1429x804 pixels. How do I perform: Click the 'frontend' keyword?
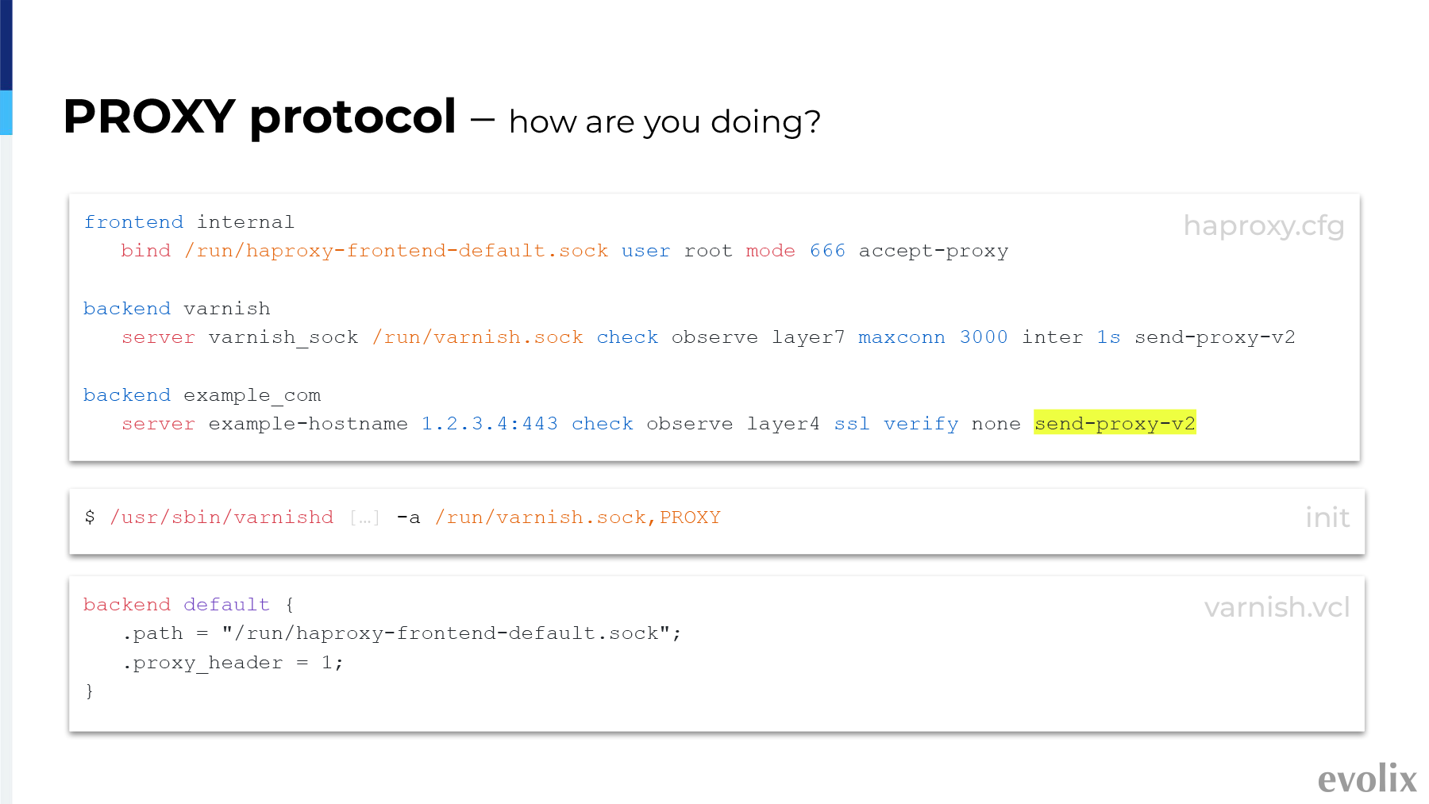tap(133, 222)
